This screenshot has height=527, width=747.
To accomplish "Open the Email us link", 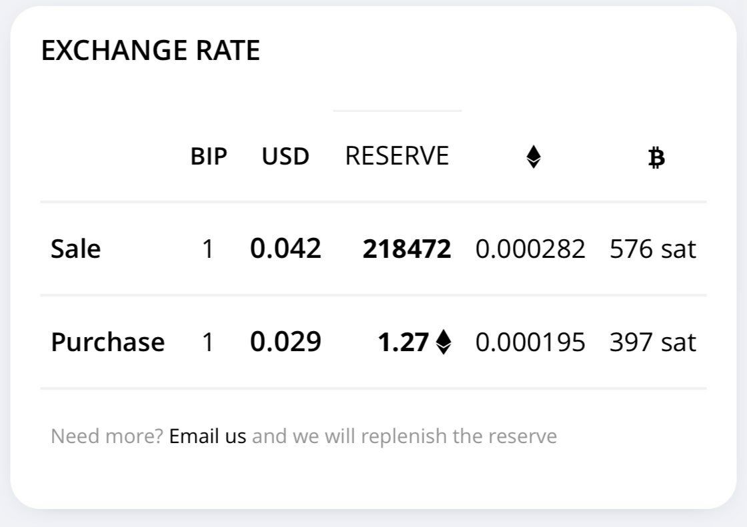I will coord(207,436).
